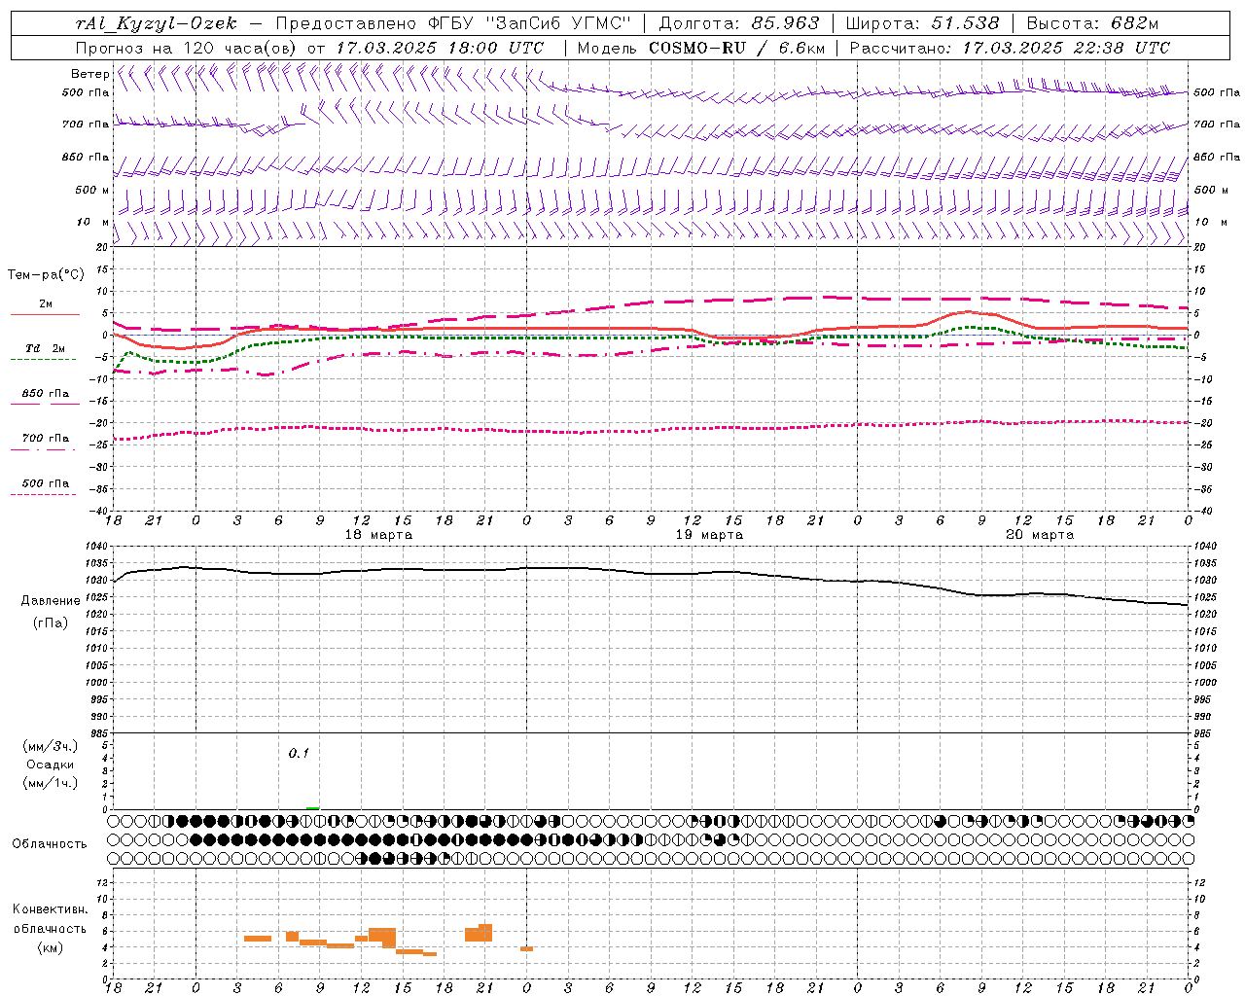The width and height of the screenshot is (1245, 996).
Task: Select the 'Высота: 682м' elevation field
Action: pyautogui.click(x=1093, y=23)
